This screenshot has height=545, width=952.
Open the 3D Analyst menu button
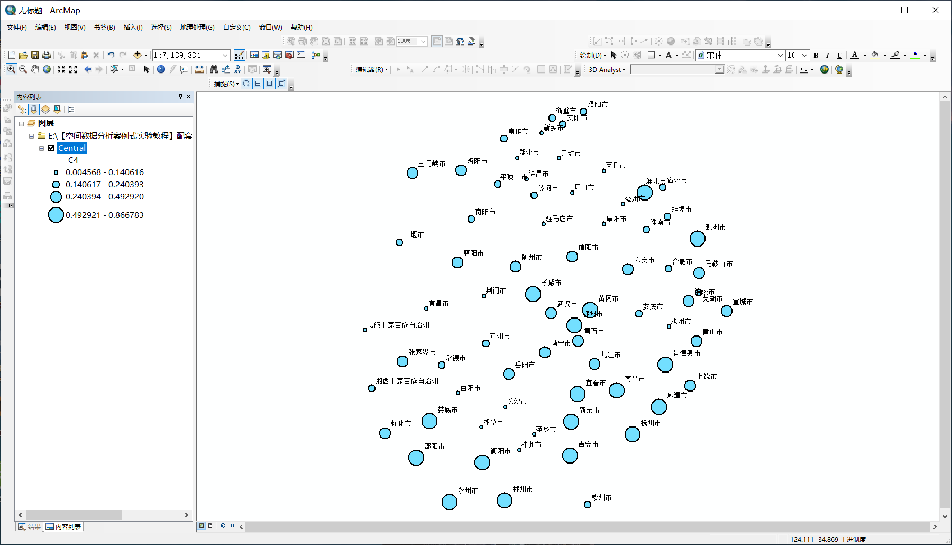click(607, 69)
